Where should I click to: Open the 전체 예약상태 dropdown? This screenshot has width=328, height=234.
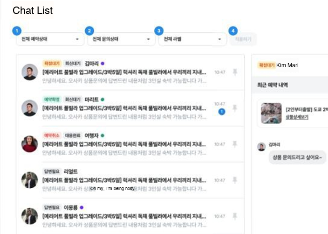(50, 39)
